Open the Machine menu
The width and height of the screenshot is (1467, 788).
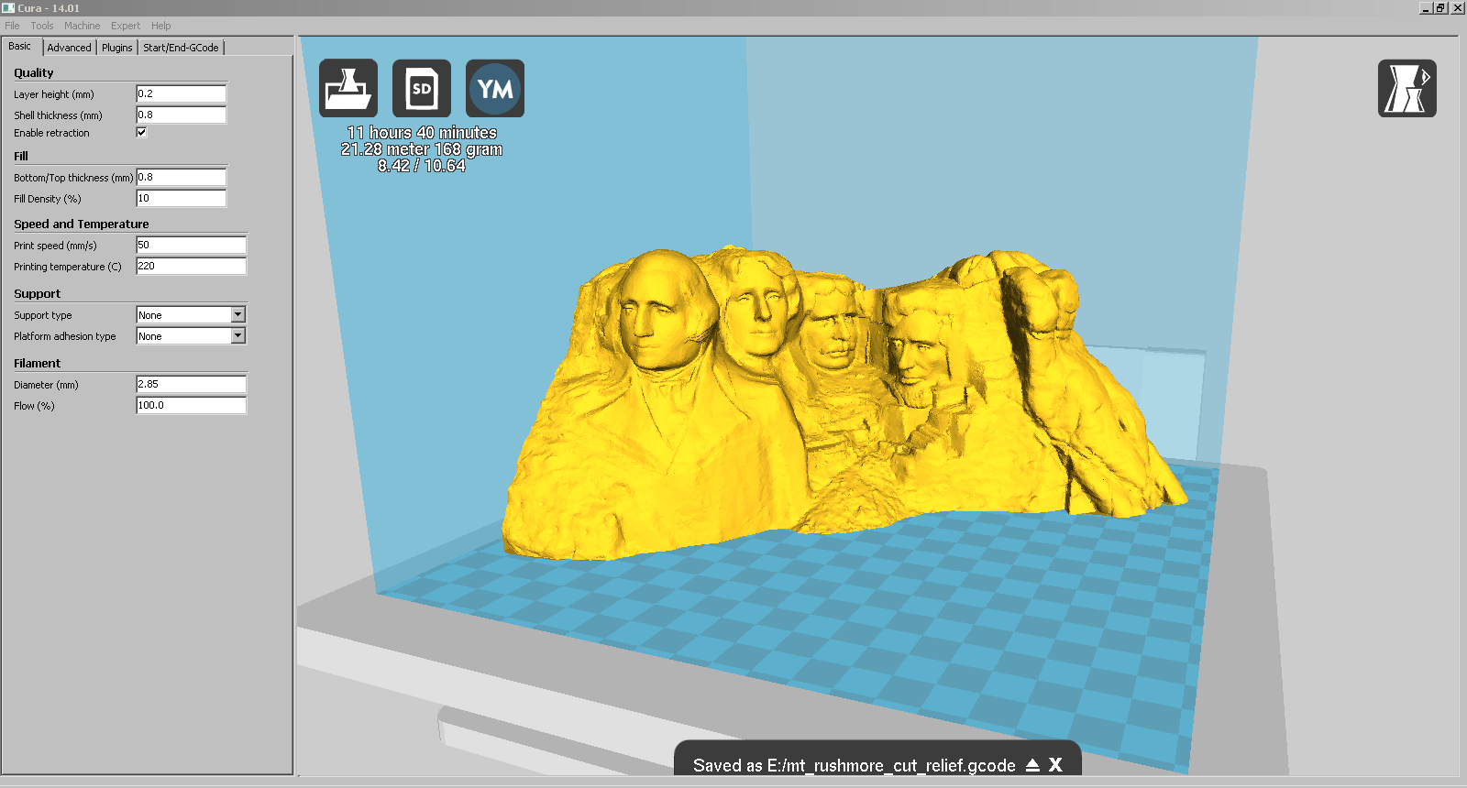pyautogui.click(x=82, y=26)
